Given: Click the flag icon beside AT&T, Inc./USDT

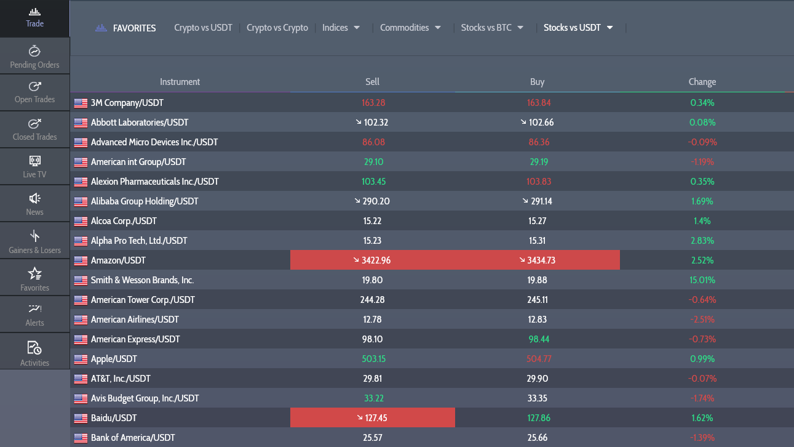Looking at the screenshot, I should point(81,379).
